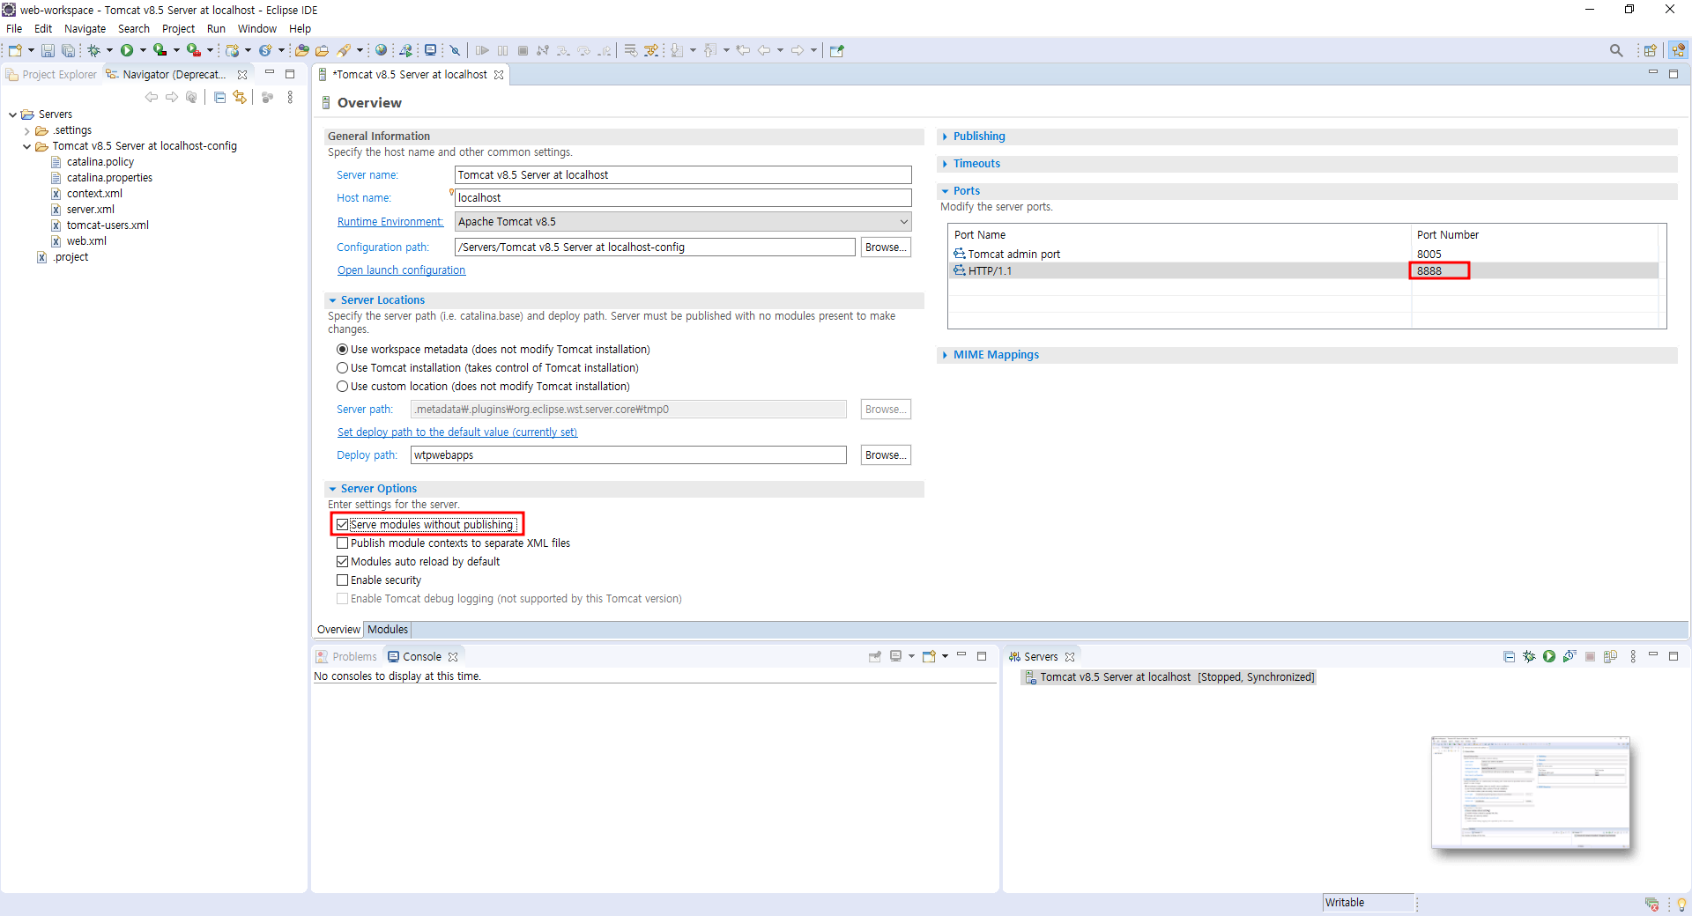The image size is (1692, 916).
Task: Click Browse next to Deploy path
Action: (x=886, y=455)
